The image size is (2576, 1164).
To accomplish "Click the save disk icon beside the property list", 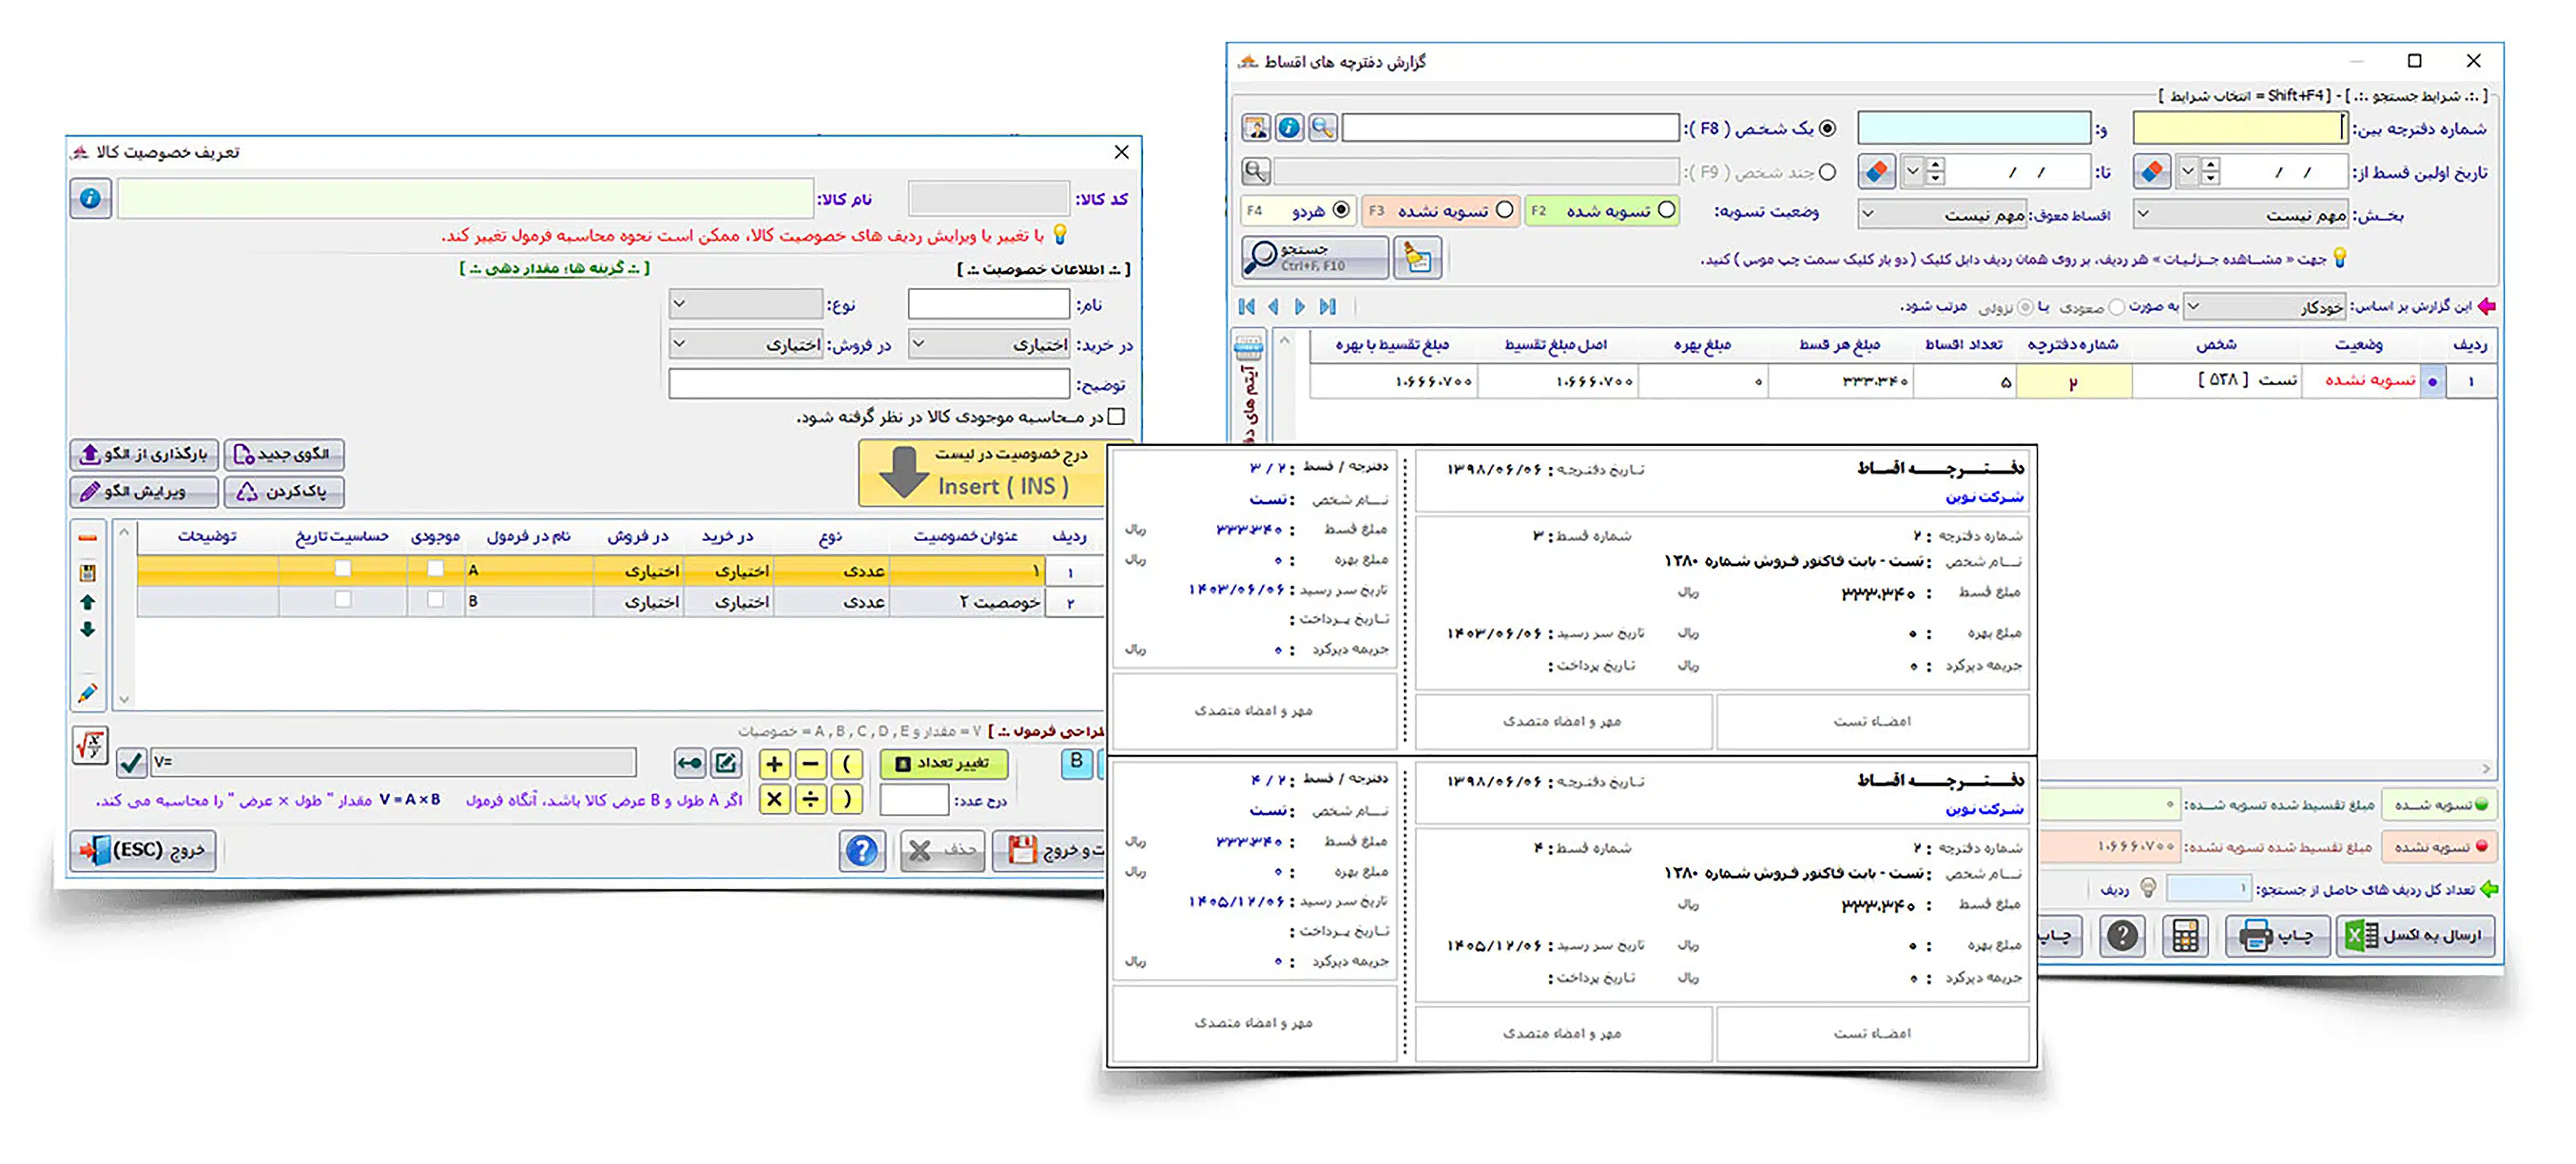I will click(x=88, y=572).
